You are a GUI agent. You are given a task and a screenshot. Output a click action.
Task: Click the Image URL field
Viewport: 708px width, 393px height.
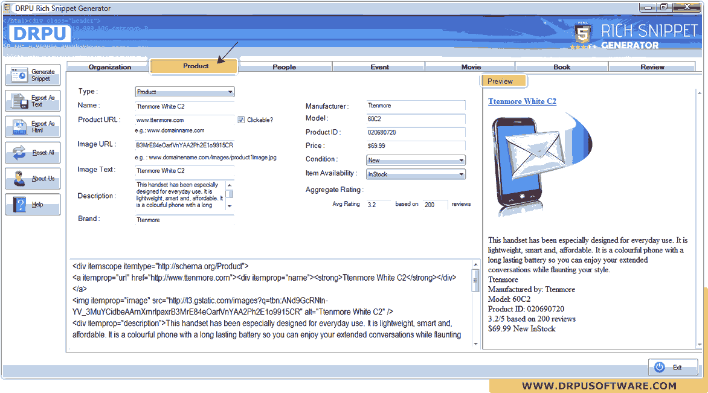pyautogui.click(x=184, y=145)
